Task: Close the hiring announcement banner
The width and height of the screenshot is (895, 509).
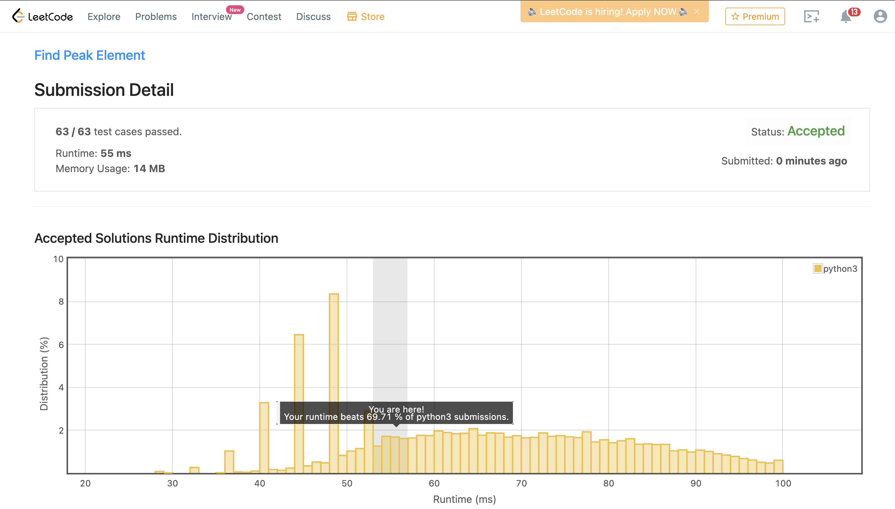Action: click(x=697, y=11)
